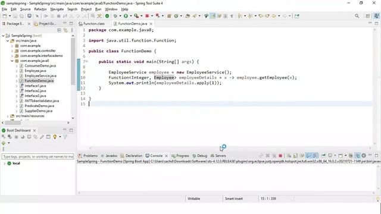This screenshot has width=381, height=214.
Task: Open the Stop dropdown arrow in main toolbar
Action: (152, 16)
